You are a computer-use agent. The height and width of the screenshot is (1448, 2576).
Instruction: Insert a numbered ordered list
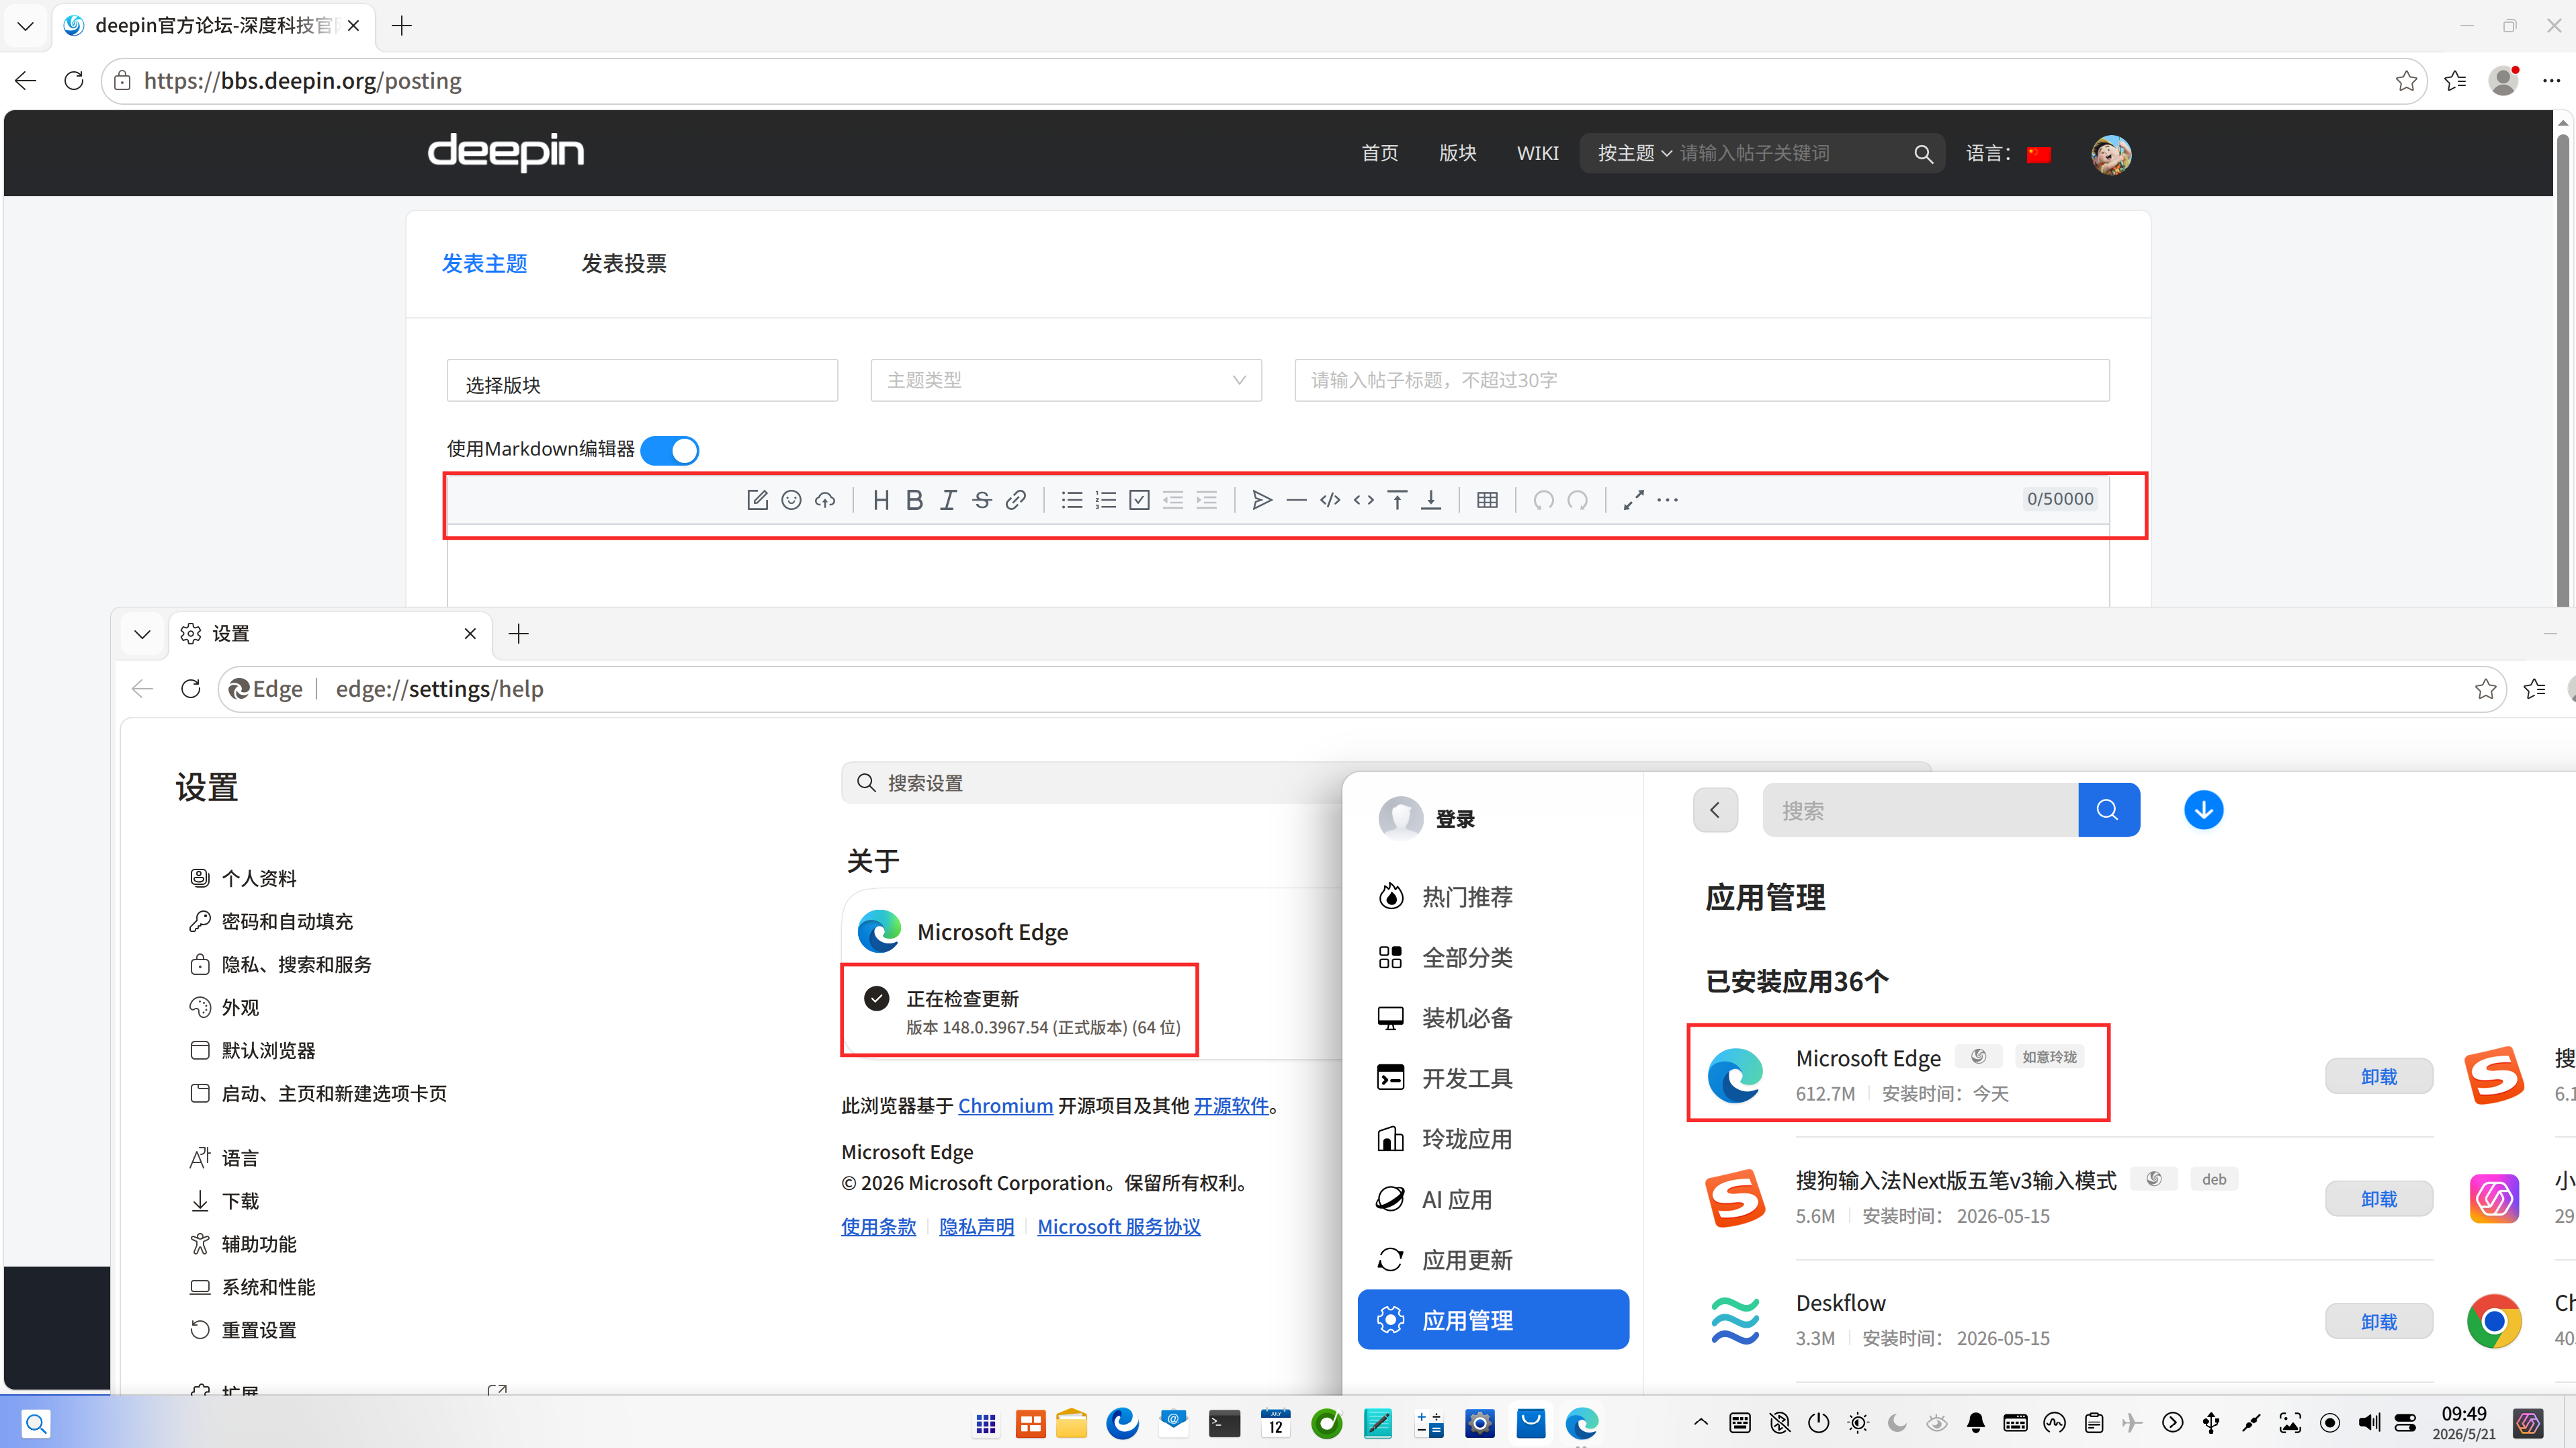[1106, 500]
